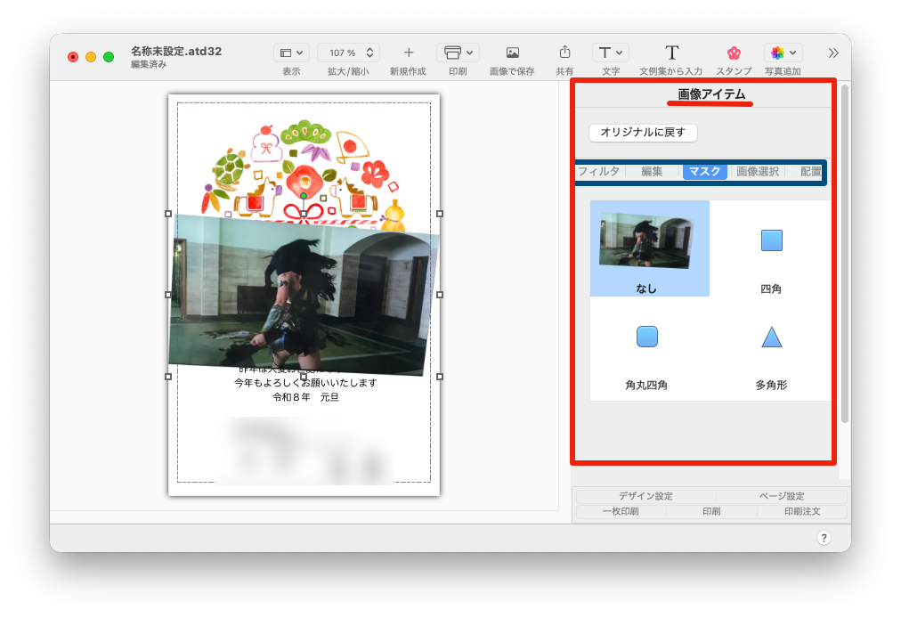Open the 表示 view dropdown
The width and height of the screenshot is (901, 618).
click(291, 53)
